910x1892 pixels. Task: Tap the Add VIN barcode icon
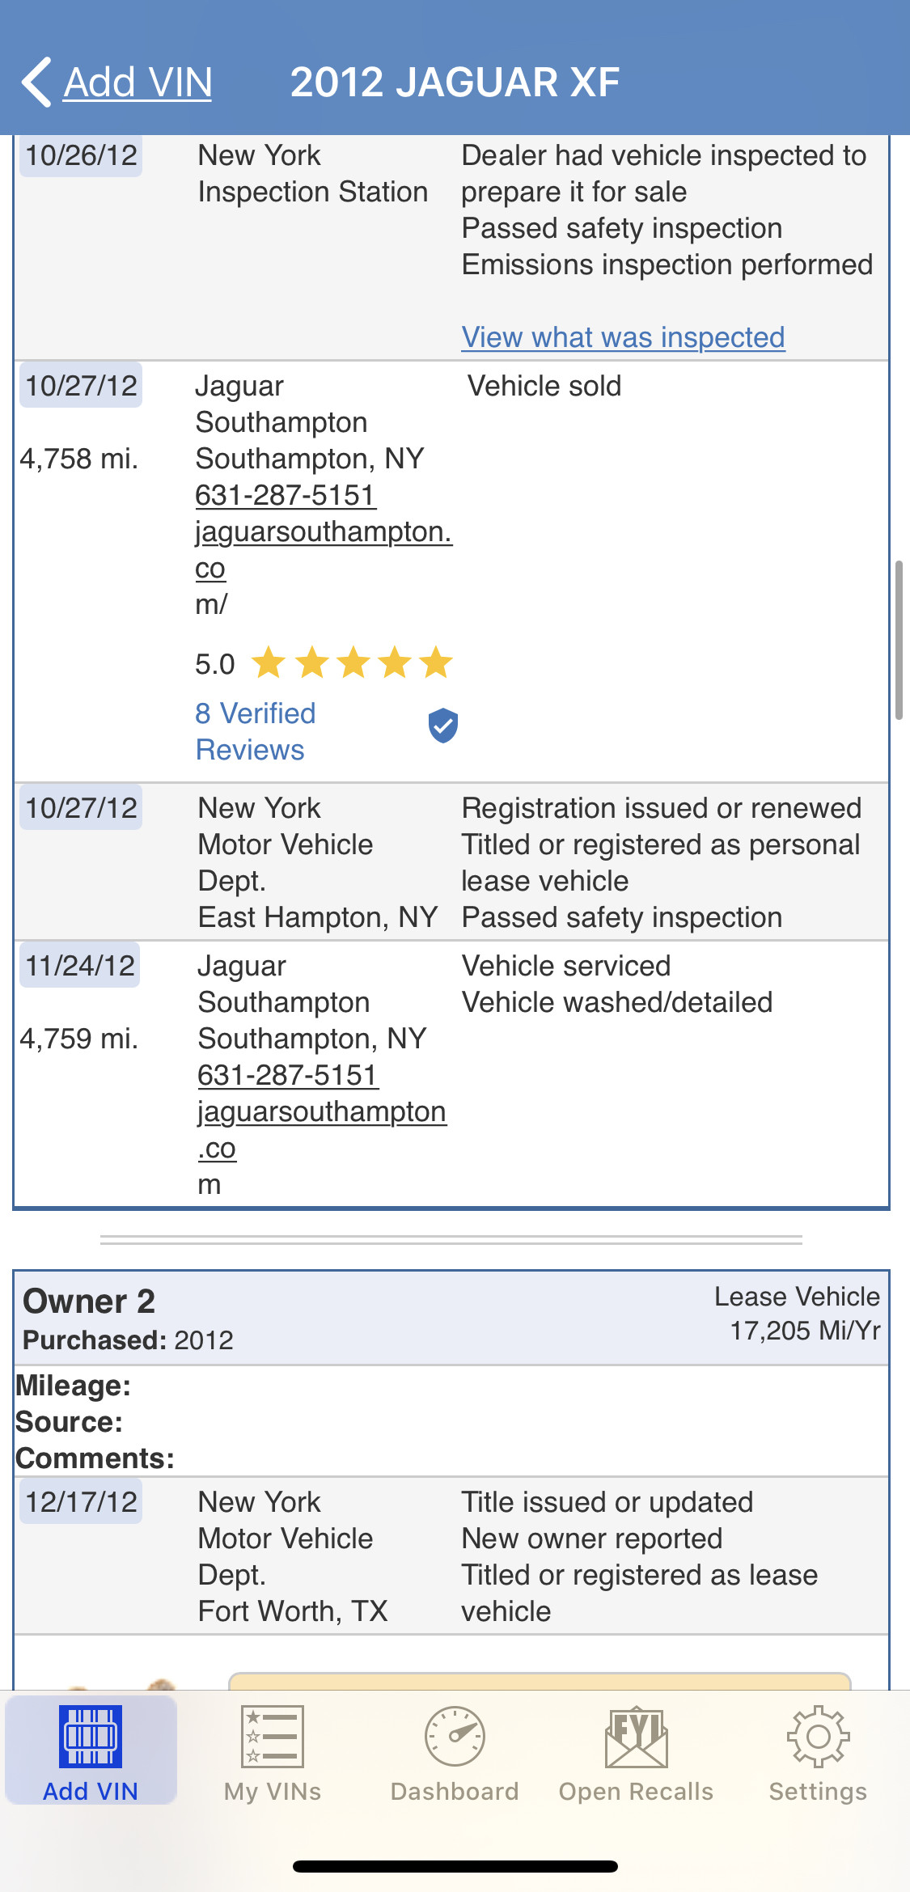coord(91,1736)
